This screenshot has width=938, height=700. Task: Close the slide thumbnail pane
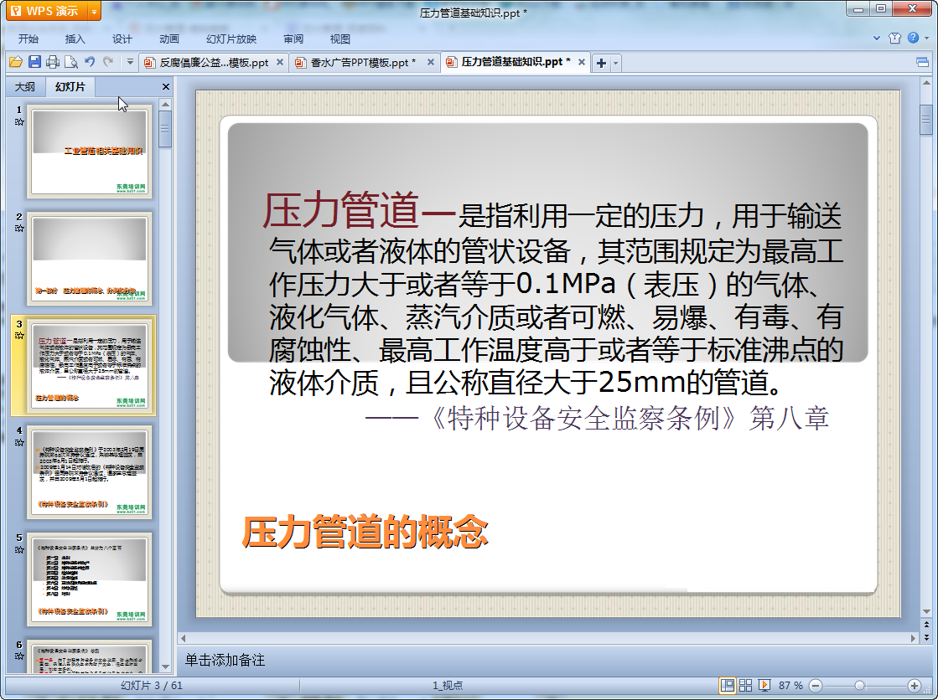(166, 87)
